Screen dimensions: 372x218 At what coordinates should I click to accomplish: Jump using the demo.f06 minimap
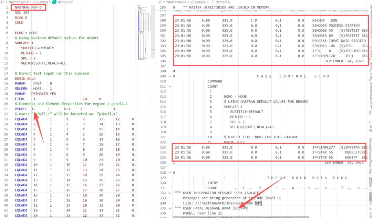[370, 112]
